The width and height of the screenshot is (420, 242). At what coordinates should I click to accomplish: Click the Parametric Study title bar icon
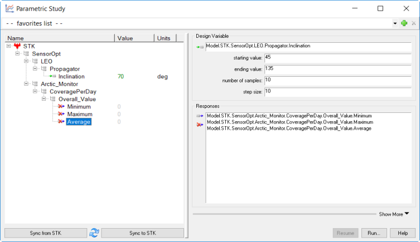click(8, 8)
